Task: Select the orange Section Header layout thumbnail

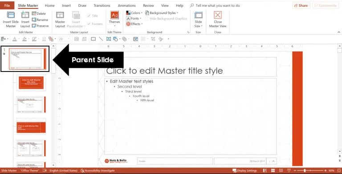Action: click(31, 127)
